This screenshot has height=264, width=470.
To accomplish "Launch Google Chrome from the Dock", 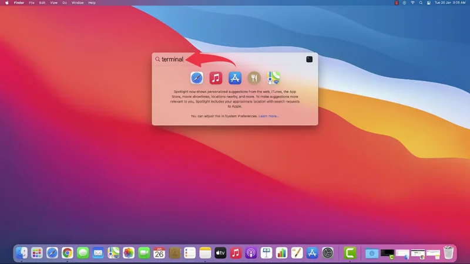I will click(x=68, y=253).
